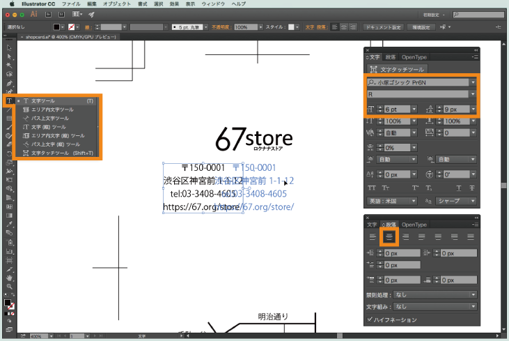Apply Small Caps (Tt) in Character panel
Image resolution: width=509 pixels, height=341 pixels.
click(x=385, y=188)
